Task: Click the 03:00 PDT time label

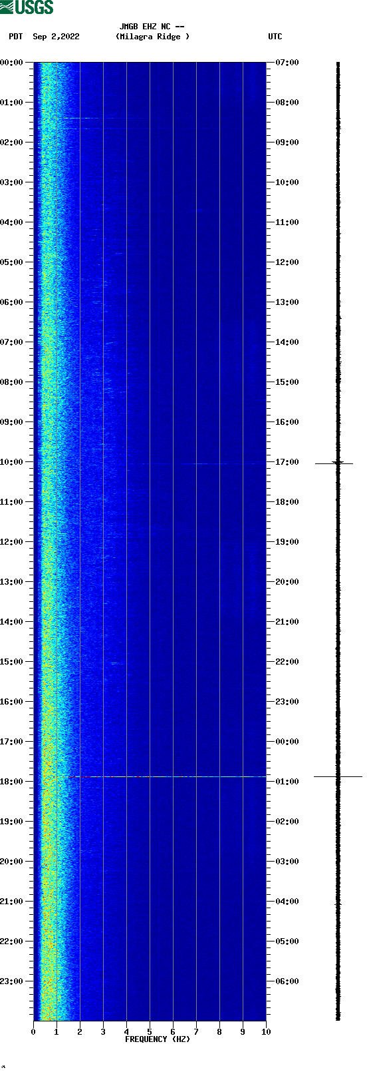Action: (x=12, y=182)
